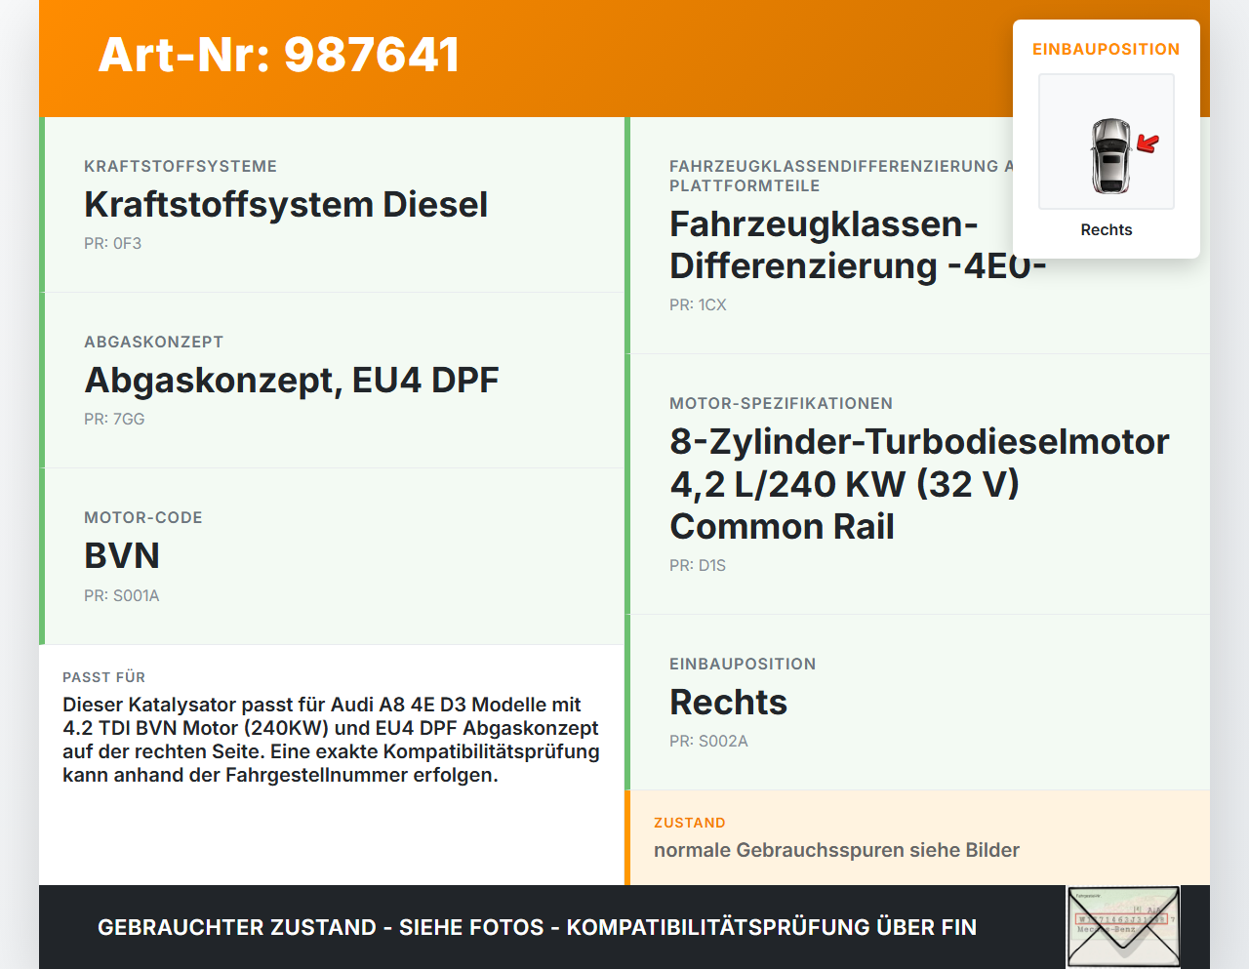Image resolution: width=1249 pixels, height=970 pixels.
Task: Select the Art-Nr: 987641 heading
Action: coord(278,56)
